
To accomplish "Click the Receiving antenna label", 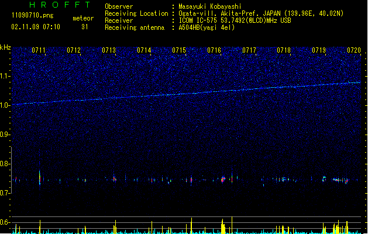I will [135, 27].
